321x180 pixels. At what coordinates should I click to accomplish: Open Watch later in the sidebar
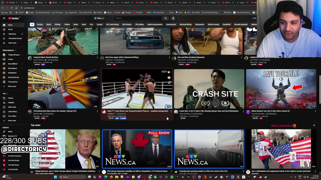coord(13,107)
